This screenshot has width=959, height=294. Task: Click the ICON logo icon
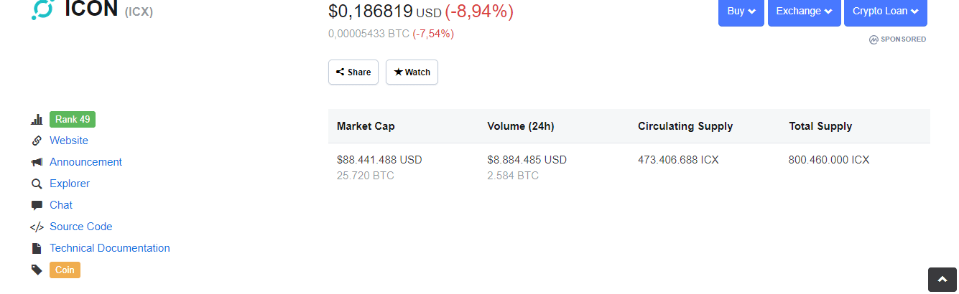coord(42,9)
